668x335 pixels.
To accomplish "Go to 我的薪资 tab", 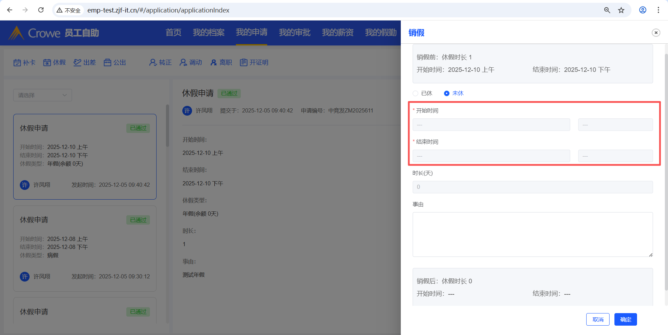I will click(x=338, y=33).
